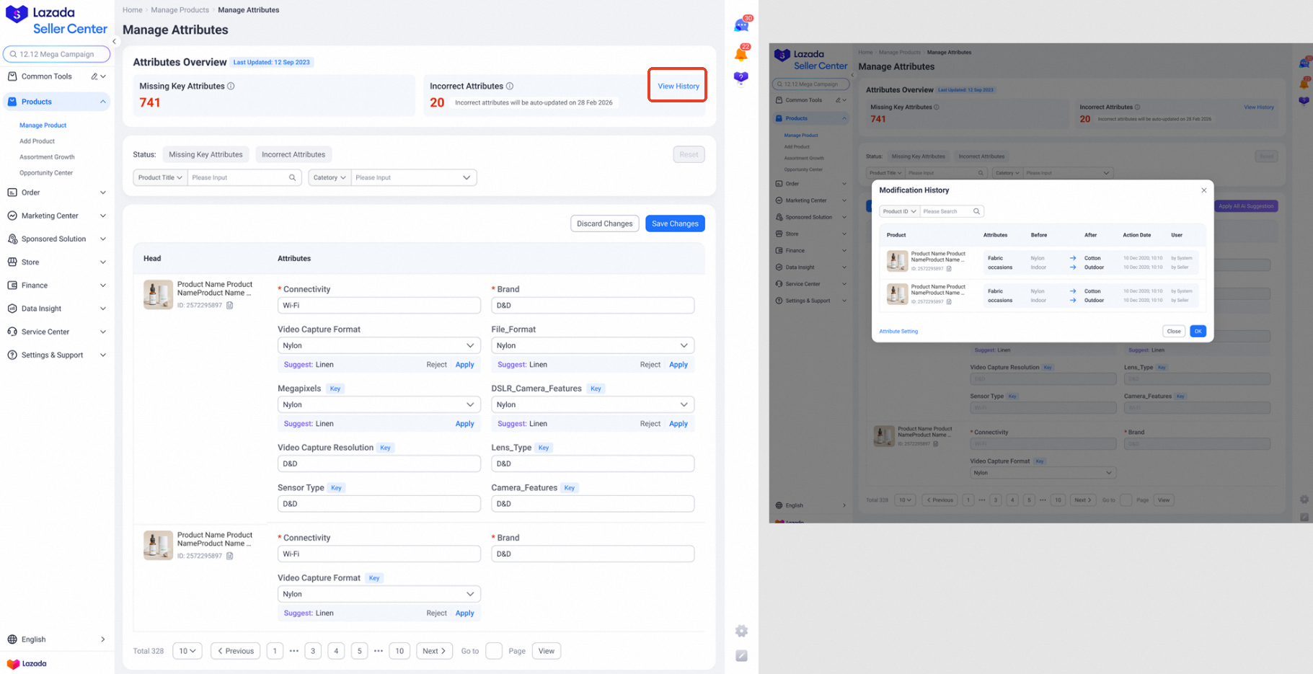This screenshot has width=1313, height=674.
Task: Click the search magnifier in the Modification History dialog
Action: pos(977,211)
